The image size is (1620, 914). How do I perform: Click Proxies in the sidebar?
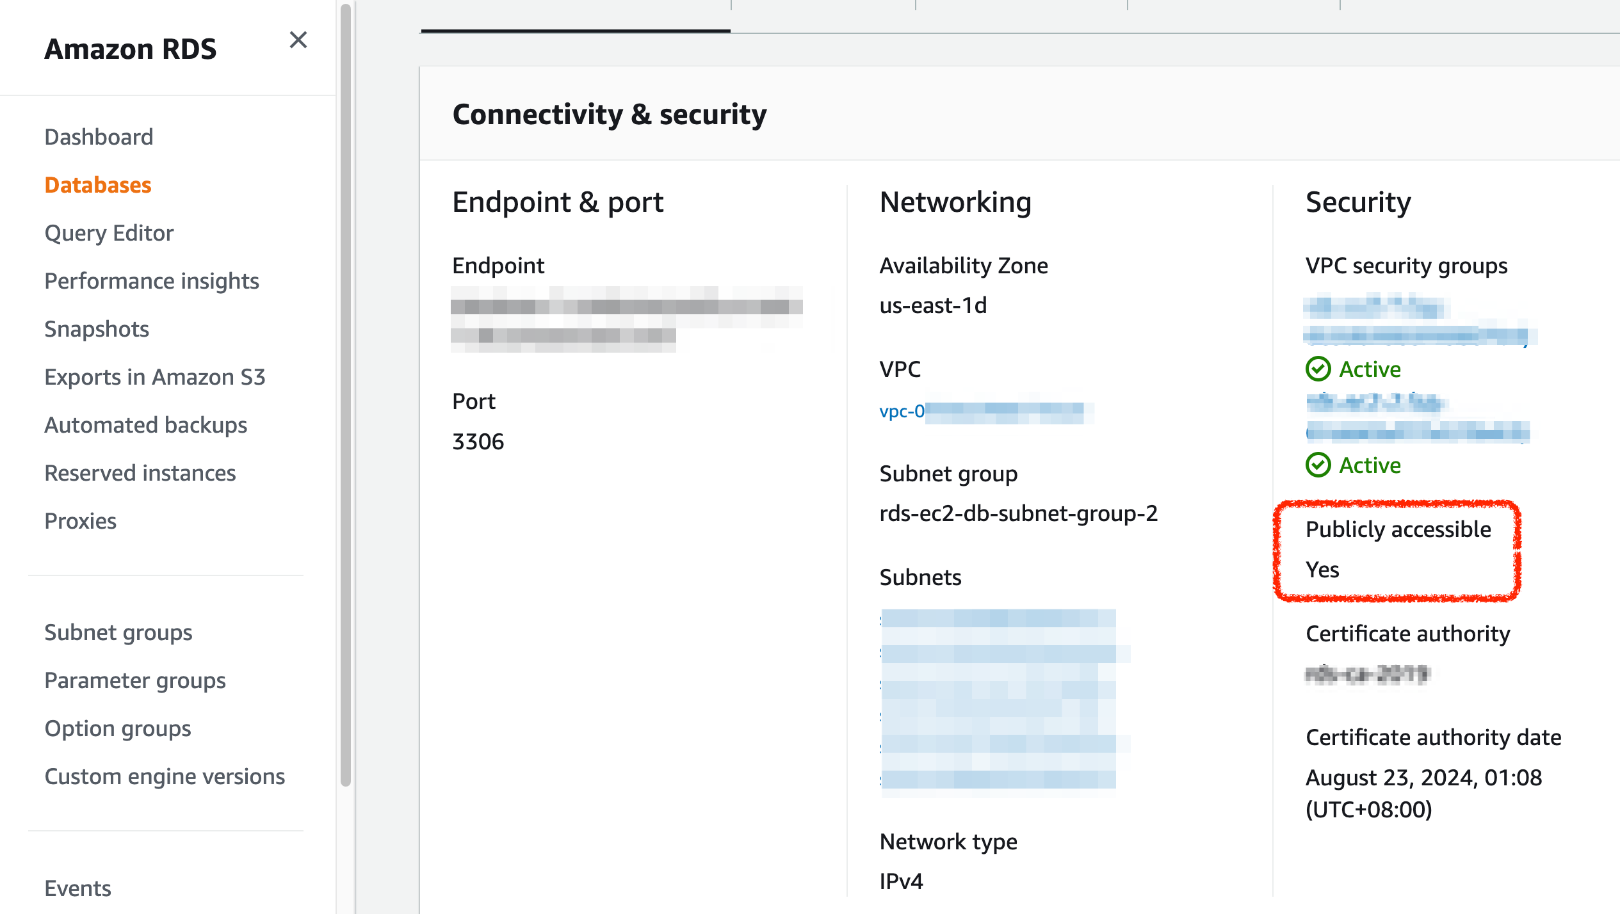pyautogui.click(x=79, y=519)
